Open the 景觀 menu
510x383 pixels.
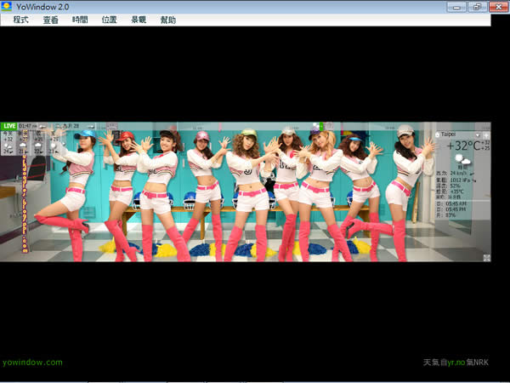(x=139, y=20)
